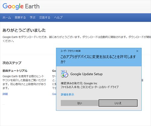
Task: Open the 探索する navigation item
Action: point(20,17)
